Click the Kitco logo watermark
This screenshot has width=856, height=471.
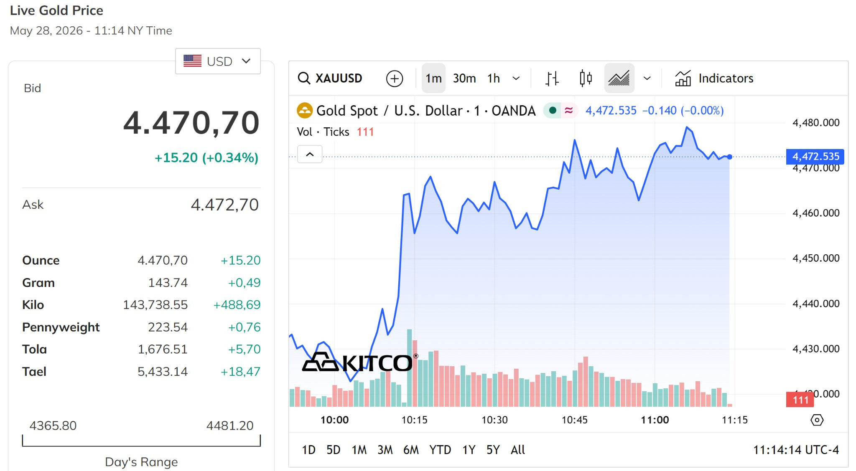pyautogui.click(x=359, y=362)
